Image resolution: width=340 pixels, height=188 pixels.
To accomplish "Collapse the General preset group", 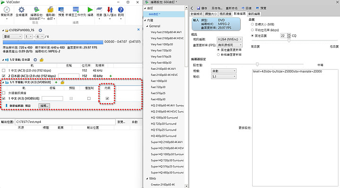I will coord(147,26).
